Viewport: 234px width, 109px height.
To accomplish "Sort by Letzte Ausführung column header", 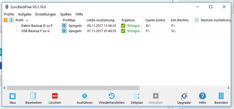I will [100, 20].
